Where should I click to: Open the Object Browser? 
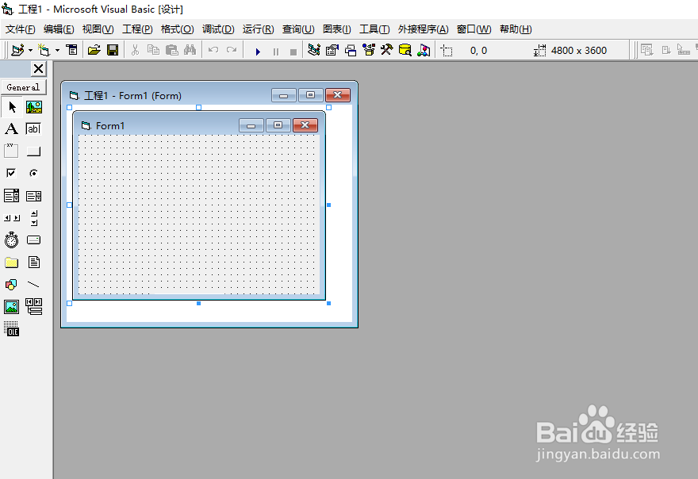(369, 50)
